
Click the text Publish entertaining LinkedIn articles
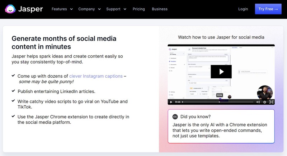click(56, 91)
